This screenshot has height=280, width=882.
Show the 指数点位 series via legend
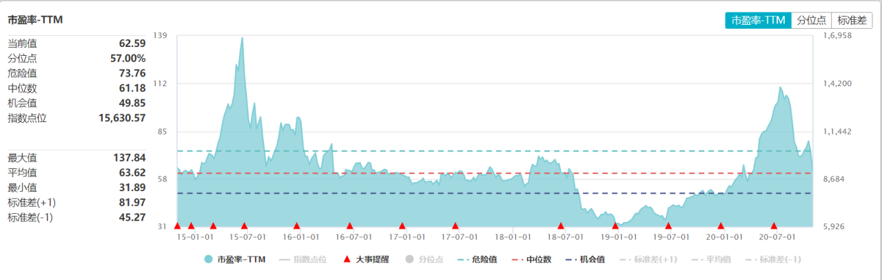pyautogui.click(x=302, y=259)
